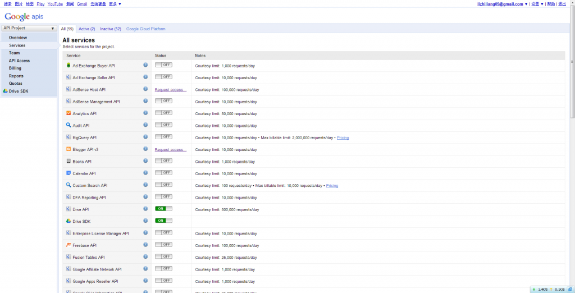
Task: Open Pricing link for BigQuery API
Action: [343, 138]
